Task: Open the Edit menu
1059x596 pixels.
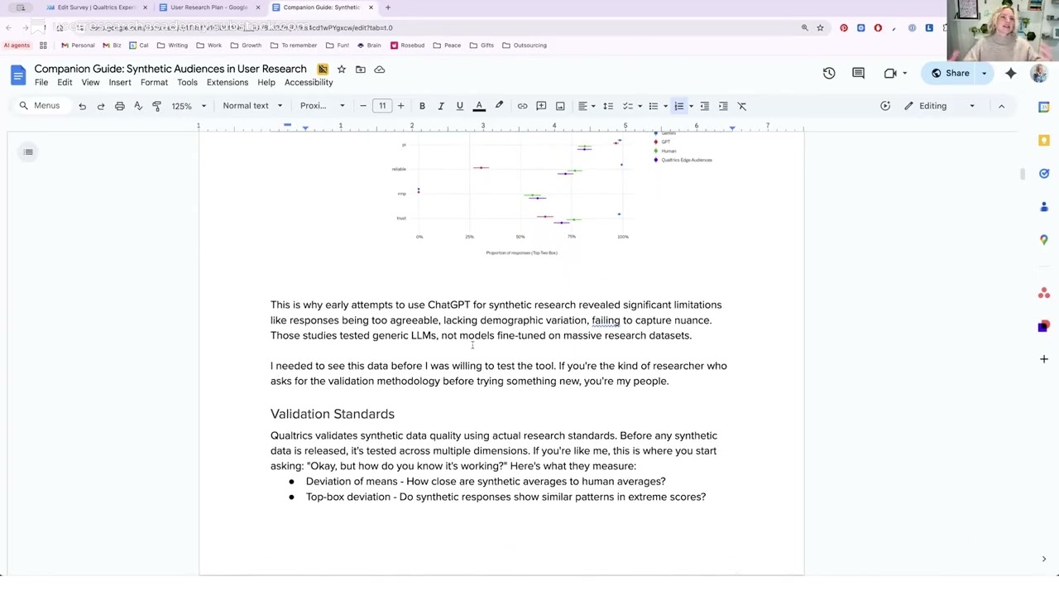Action: tap(65, 83)
